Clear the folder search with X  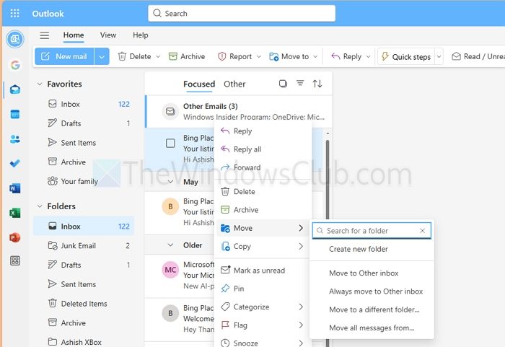tap(422, 231)
